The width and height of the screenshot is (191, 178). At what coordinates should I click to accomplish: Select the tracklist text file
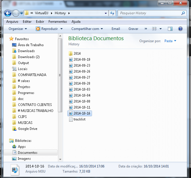click(x=79, y=119)
